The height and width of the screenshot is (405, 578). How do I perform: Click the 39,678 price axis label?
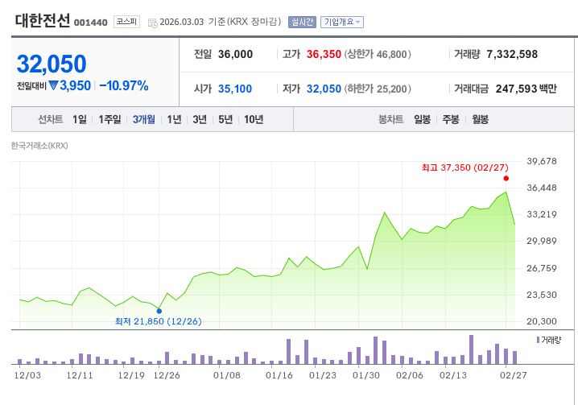542,161
